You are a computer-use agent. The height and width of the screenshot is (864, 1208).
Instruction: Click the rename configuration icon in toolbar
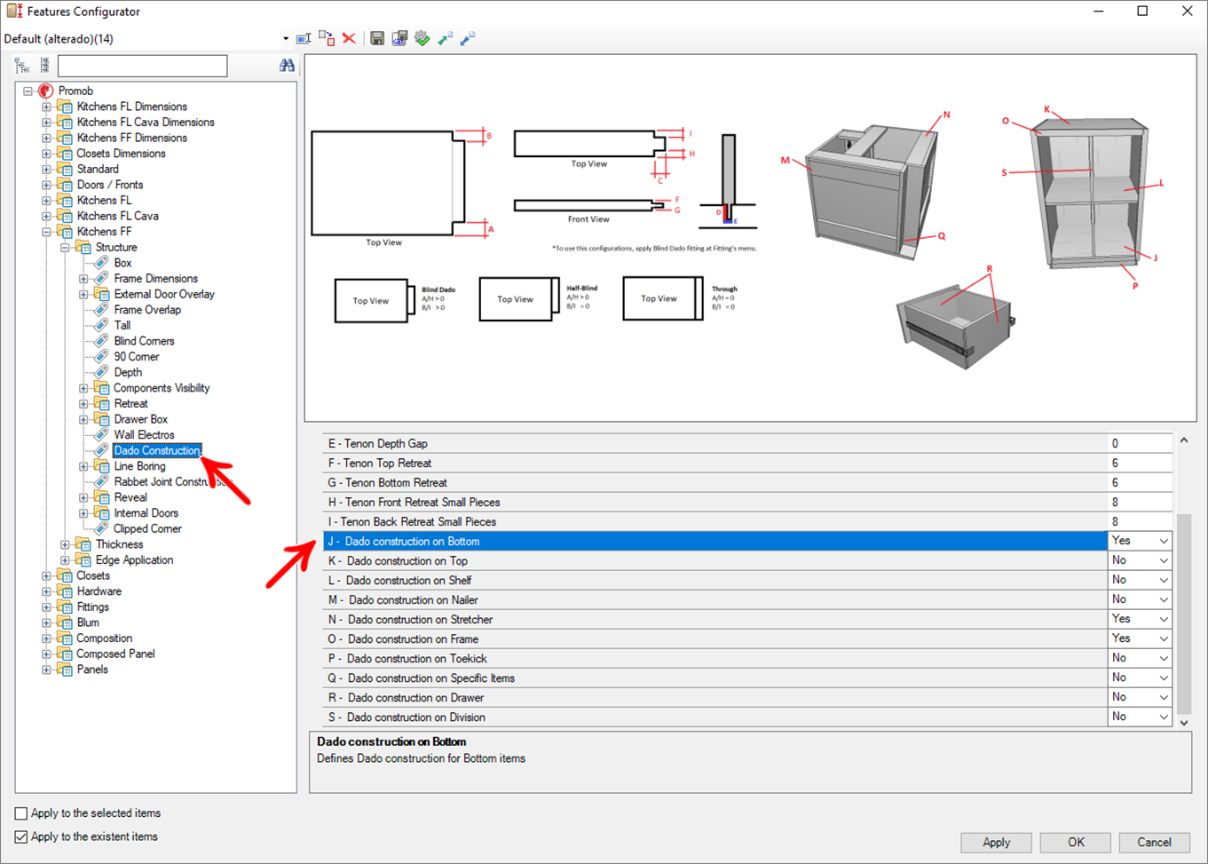click(304, 38)
